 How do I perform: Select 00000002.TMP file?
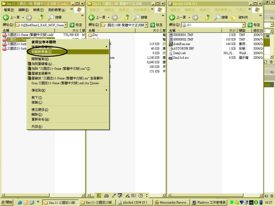coord(181,39)
